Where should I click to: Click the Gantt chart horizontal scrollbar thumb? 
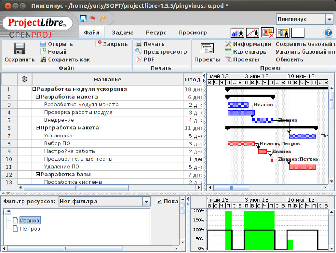231,188
